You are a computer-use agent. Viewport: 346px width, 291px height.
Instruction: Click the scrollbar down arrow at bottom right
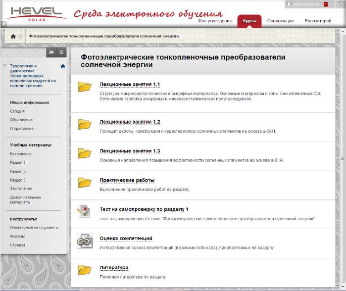tap(343, 287)
